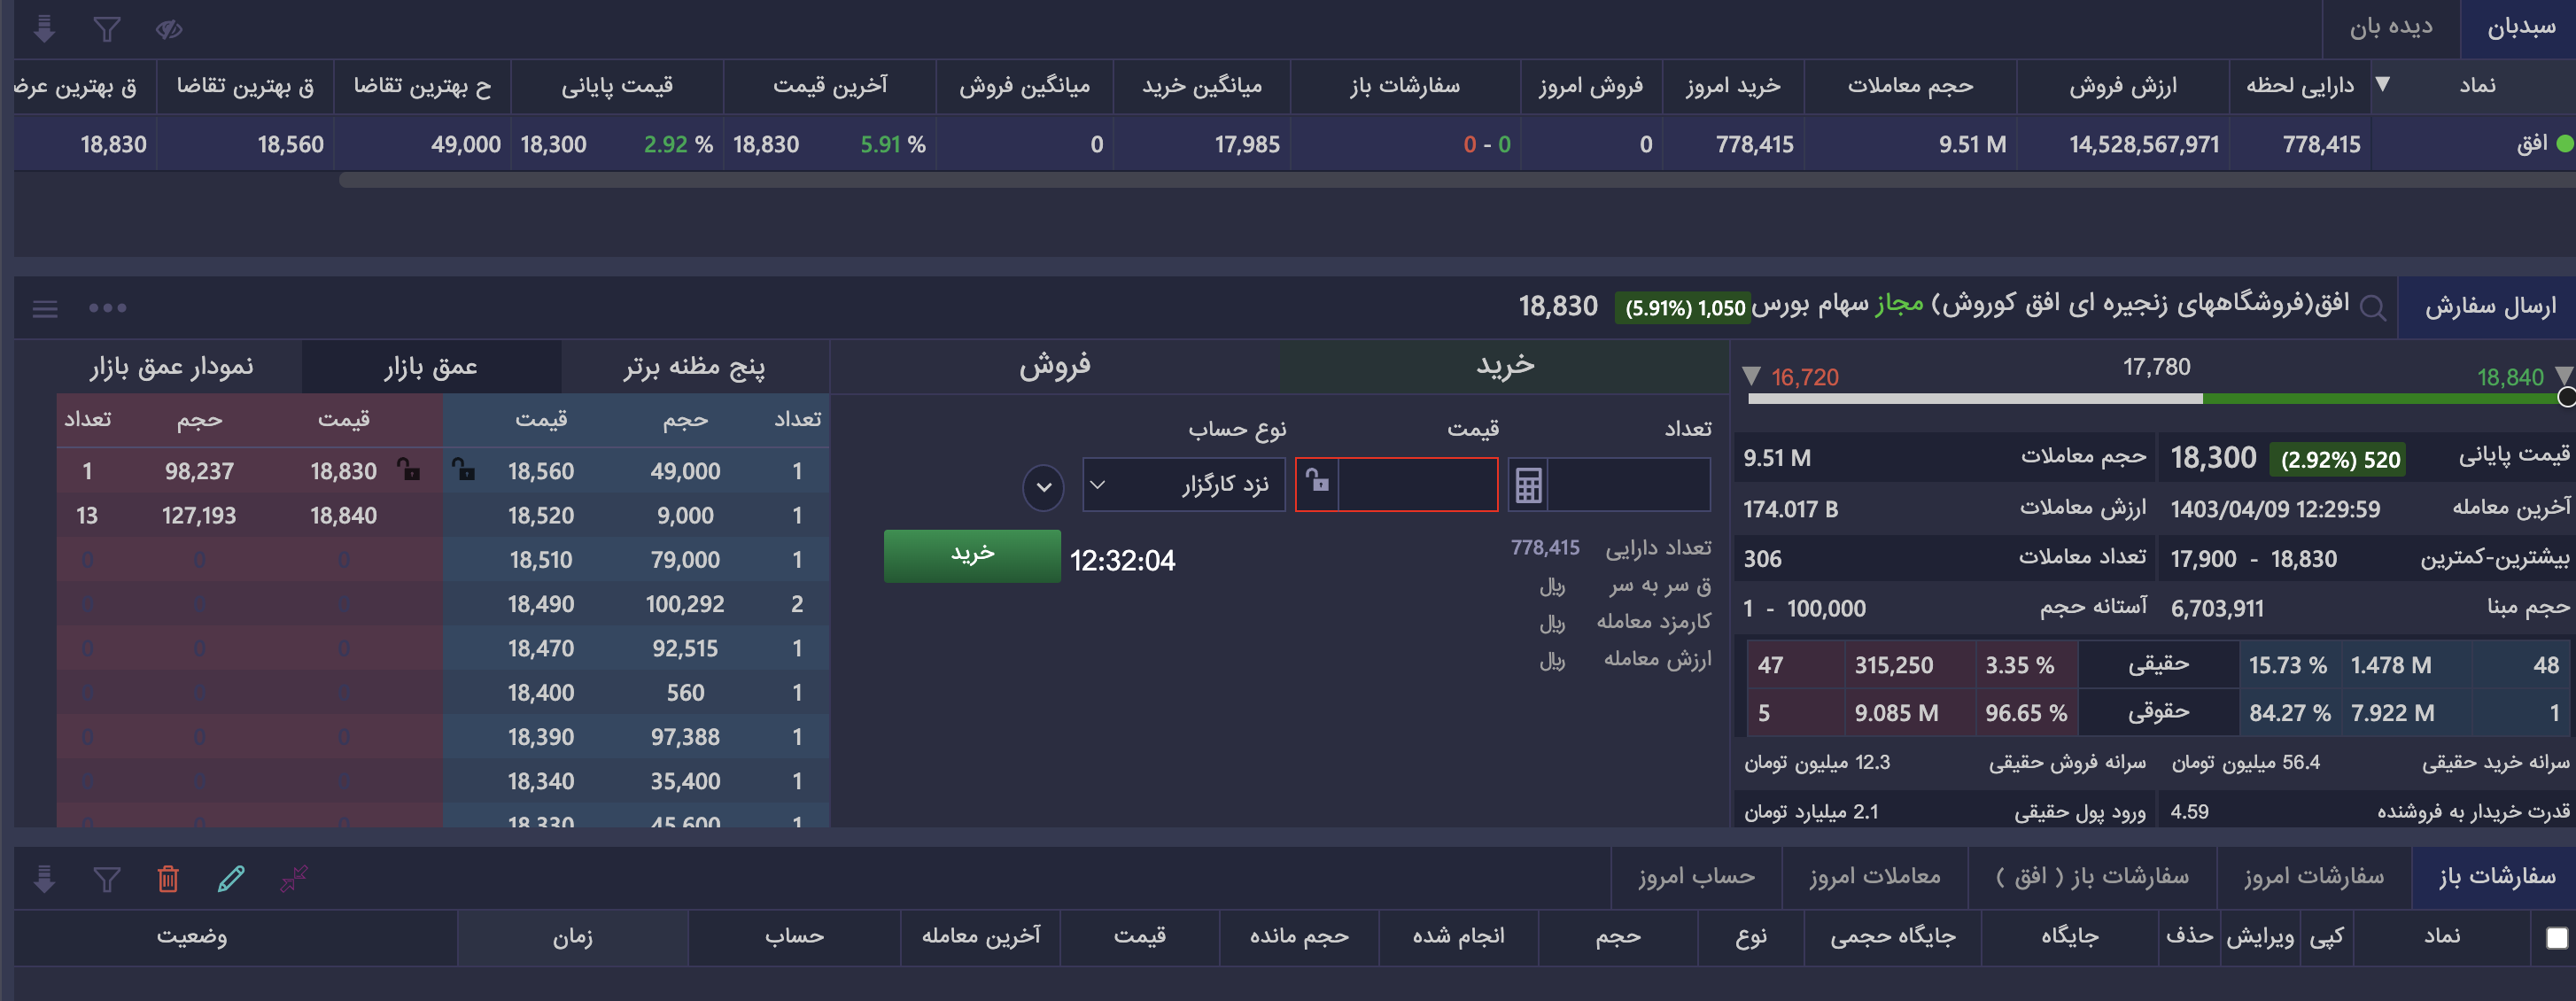Click the زمان column header in orders table
The width and height of the screenshot is (2576, 1001).
pos(573,937)
